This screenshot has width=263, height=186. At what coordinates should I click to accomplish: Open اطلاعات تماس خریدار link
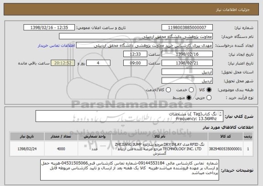[x=56, y=46]
